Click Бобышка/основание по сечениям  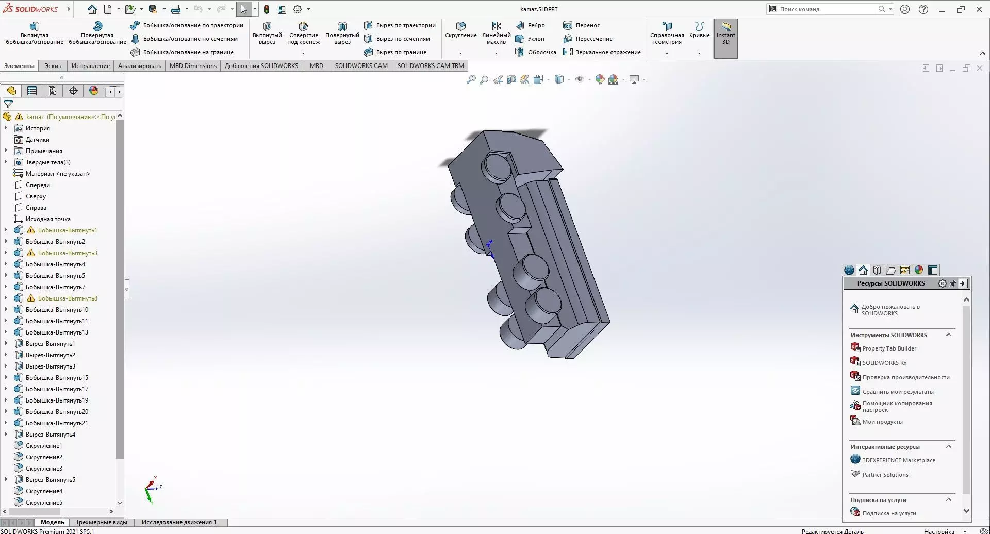184,39
